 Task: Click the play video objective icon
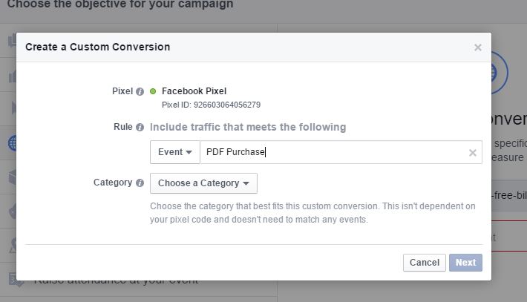[14, 108]
